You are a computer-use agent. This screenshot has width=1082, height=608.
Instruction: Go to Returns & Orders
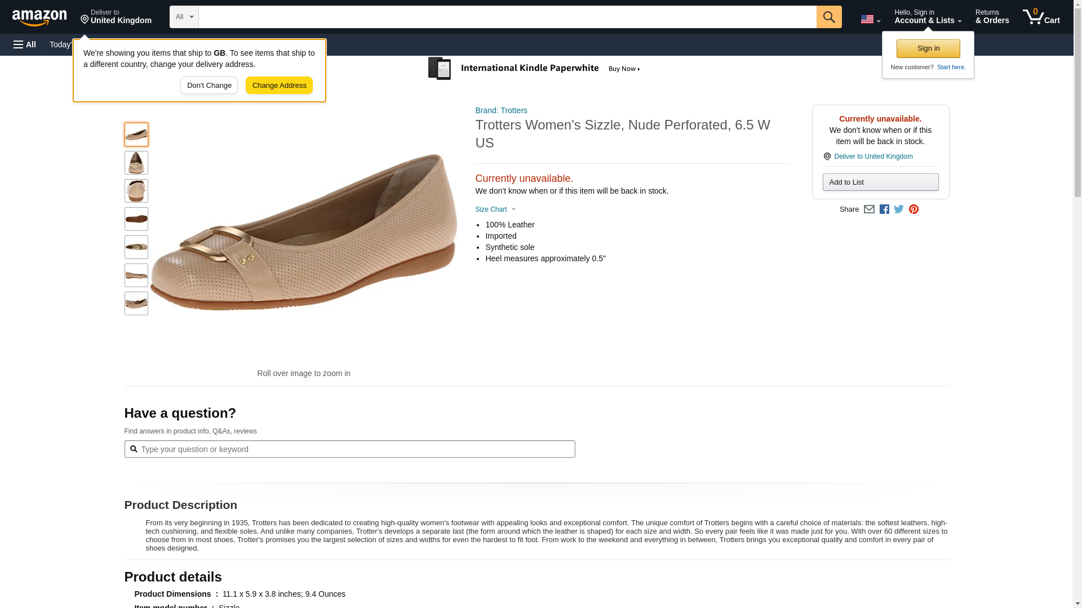[x=992, y=17]
